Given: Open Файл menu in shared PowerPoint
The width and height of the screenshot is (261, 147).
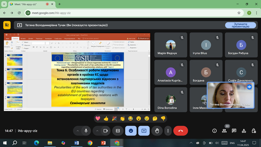Looking at the screenshot, I should (8, 39).
